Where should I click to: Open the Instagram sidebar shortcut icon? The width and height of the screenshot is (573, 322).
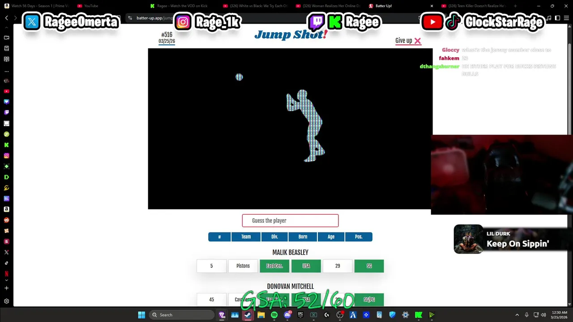[x=7, y=156]
